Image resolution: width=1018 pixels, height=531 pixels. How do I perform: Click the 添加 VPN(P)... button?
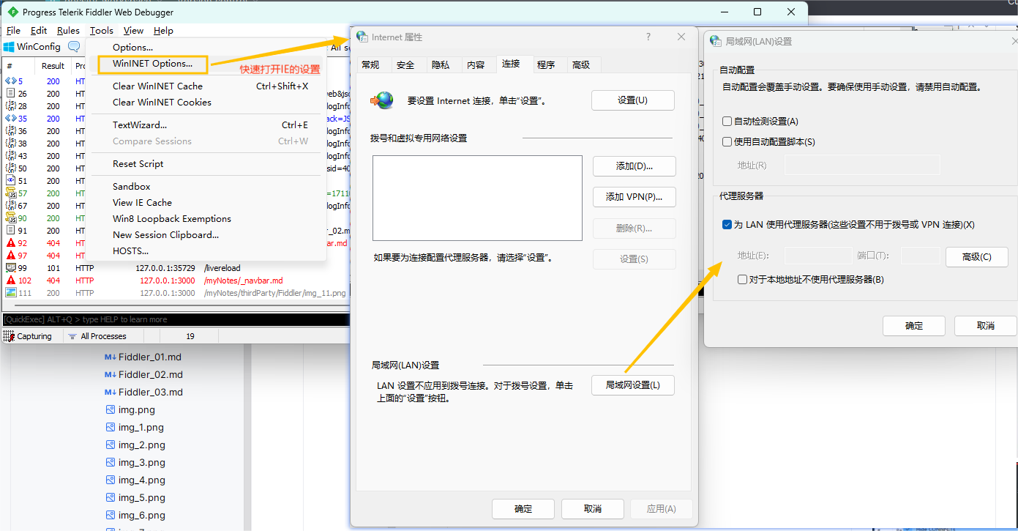[634, 197]
